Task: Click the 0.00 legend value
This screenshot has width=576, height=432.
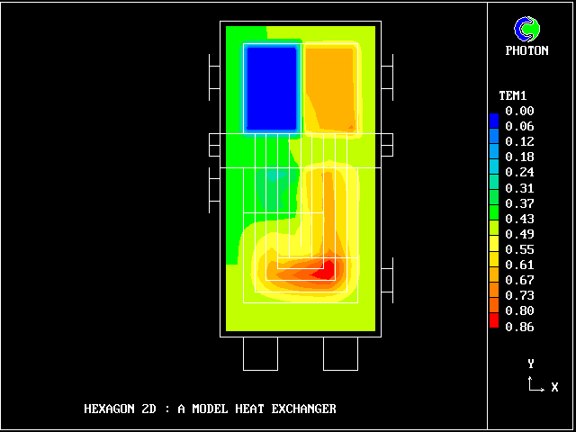Action: pos(519,112)
